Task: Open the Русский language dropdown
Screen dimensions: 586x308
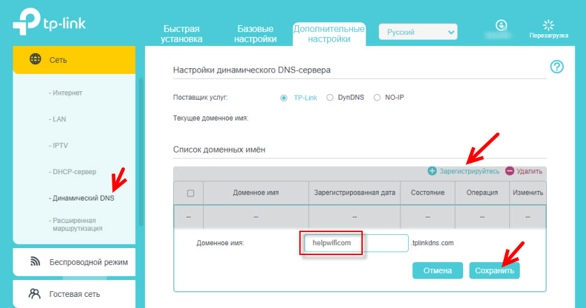Action: point(417,32)
